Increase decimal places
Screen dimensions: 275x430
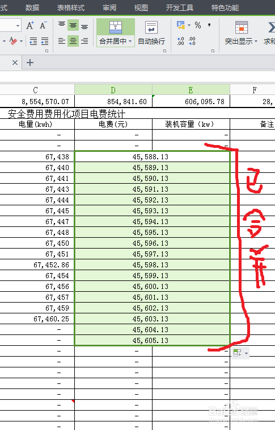click(181, 41)
